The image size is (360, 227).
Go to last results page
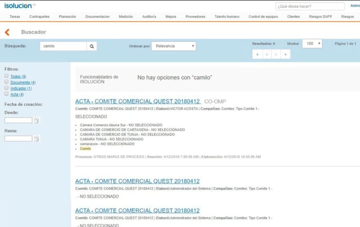coord(286,54)
